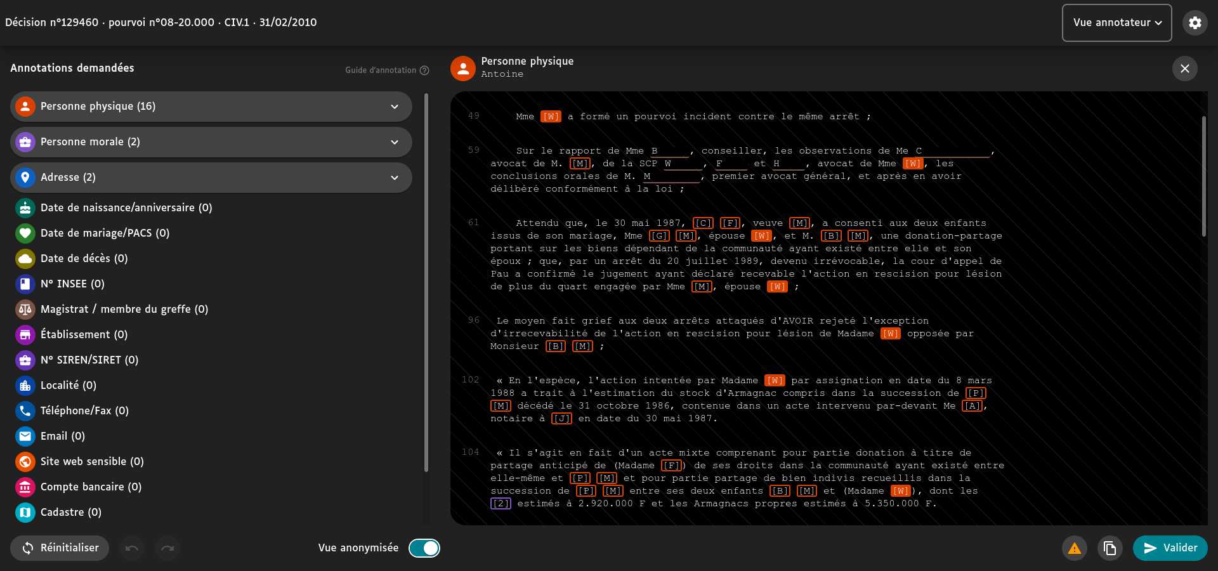
Task: Redo last annotation action
Action: click(167, 548)
